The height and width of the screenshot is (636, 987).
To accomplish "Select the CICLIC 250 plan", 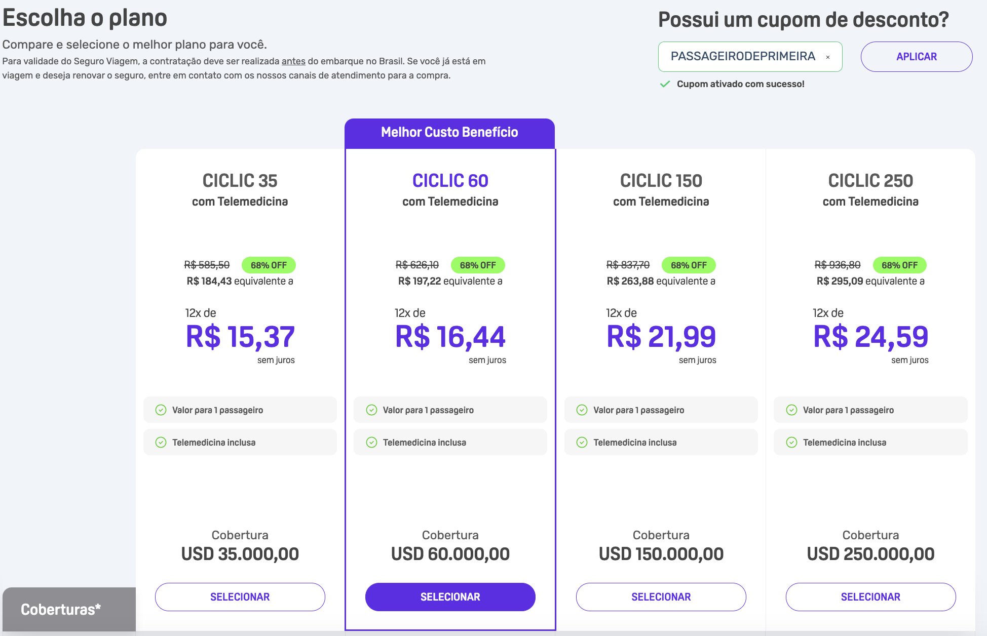I will [870, 597].
